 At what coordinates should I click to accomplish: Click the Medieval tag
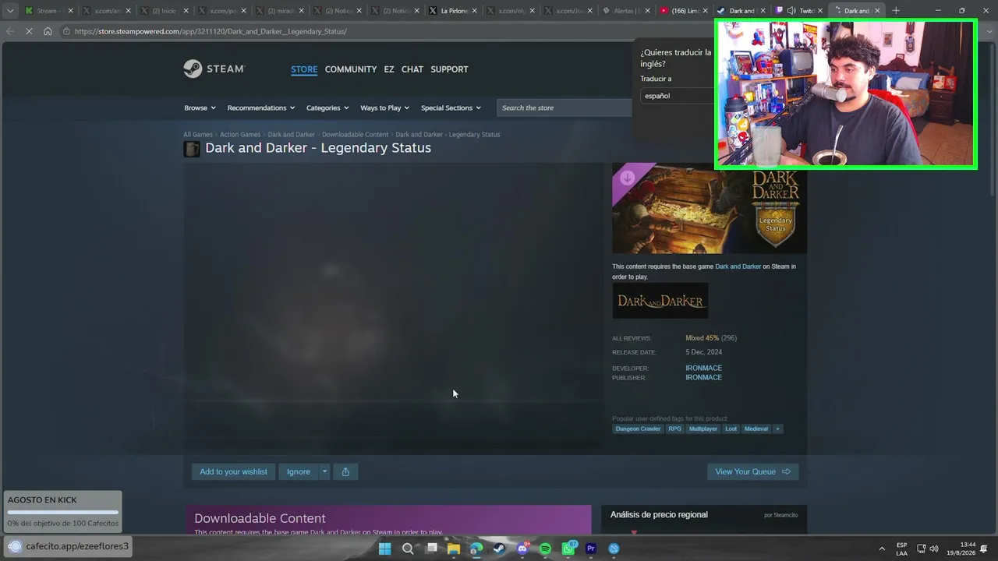tap(756, 429)
